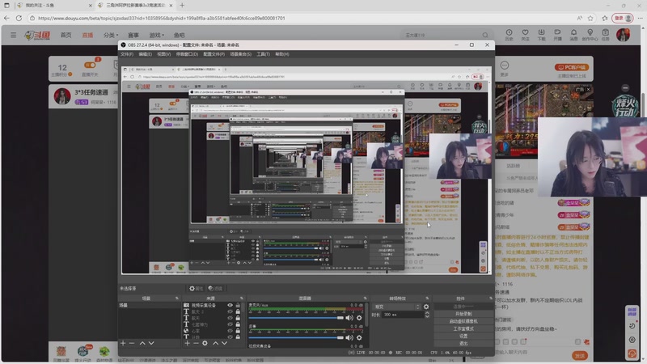Viewport: 647px width, 364px height.
Task: Mute the 桌面 audio channel
Action: coord(349,337)
